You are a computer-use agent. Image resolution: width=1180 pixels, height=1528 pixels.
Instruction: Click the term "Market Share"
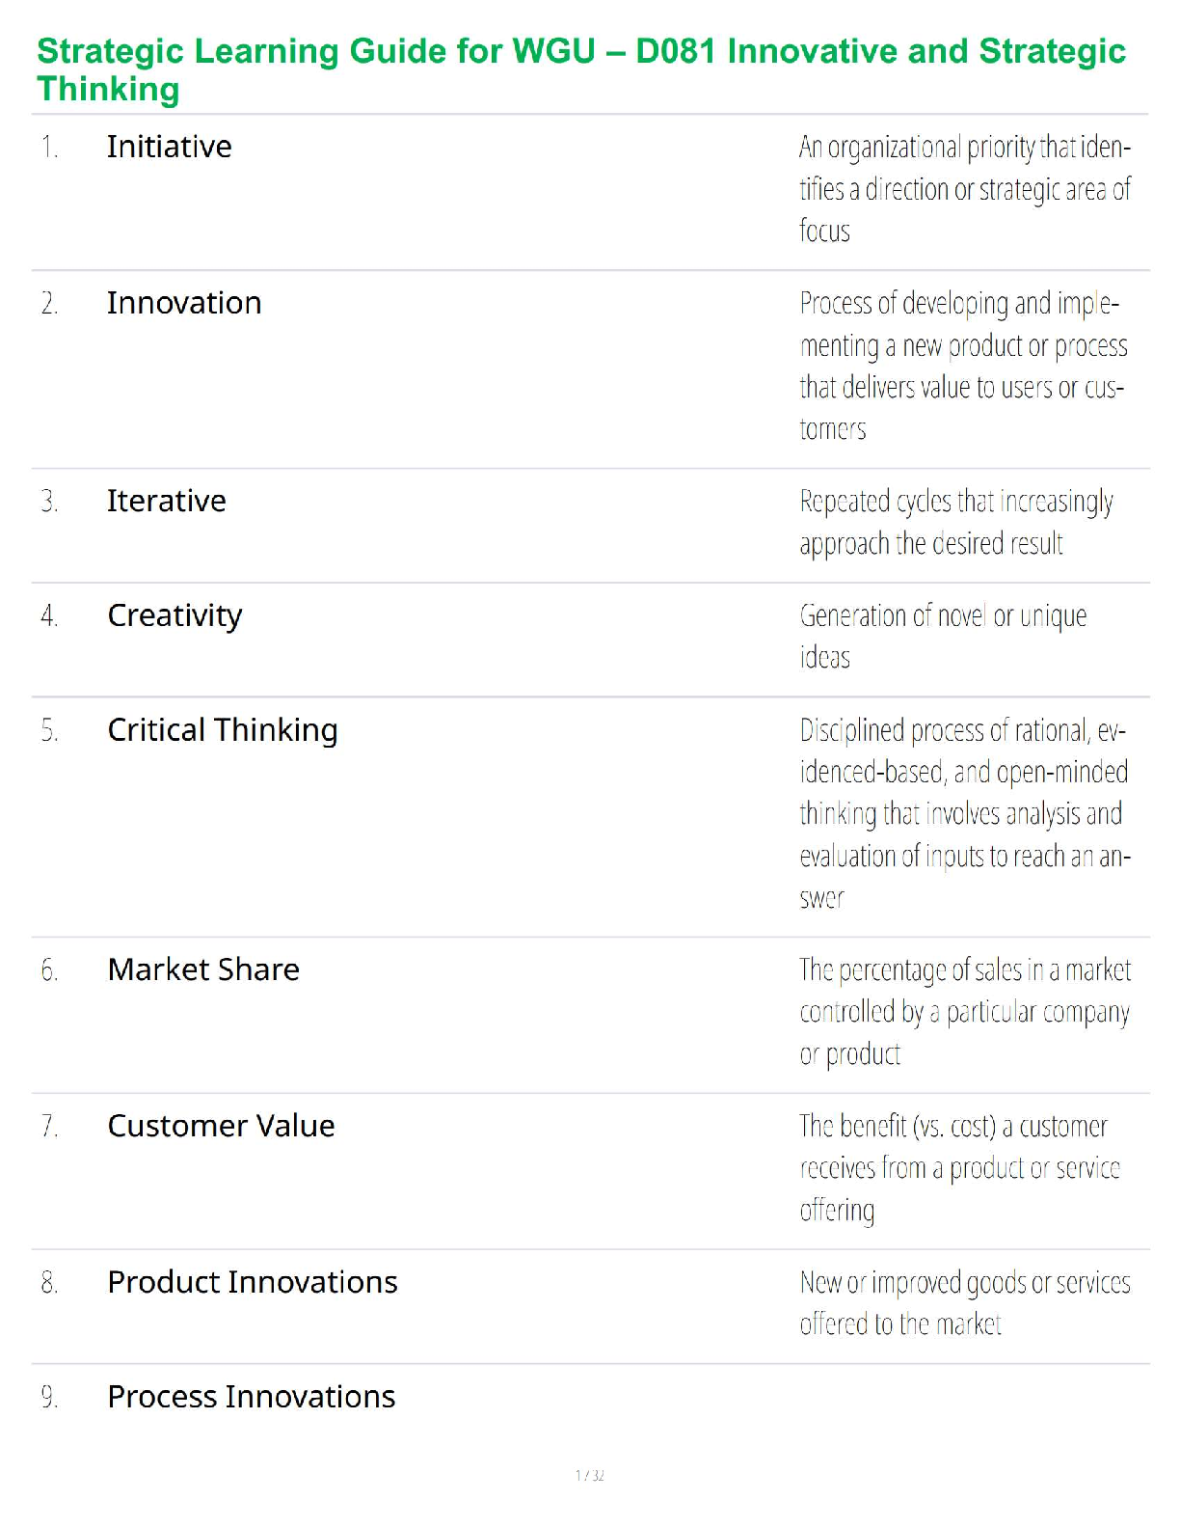pyautogui.click(x=203, y=969)
